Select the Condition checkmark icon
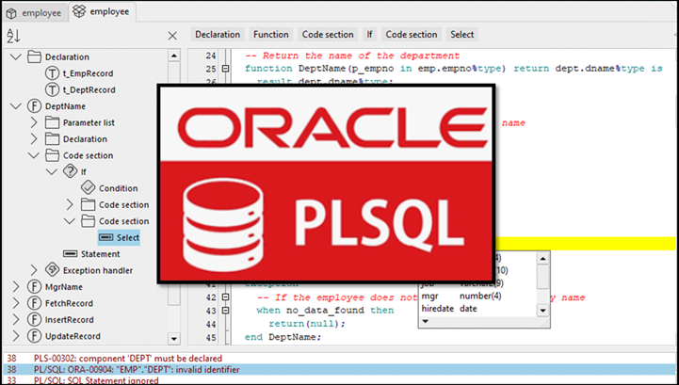679x385 pixels. pyautogui.click(x=88, y=188)
